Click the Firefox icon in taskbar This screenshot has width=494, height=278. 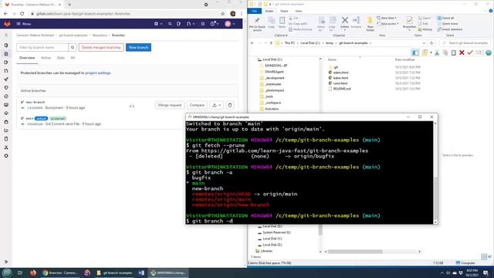(x=33, y=273)
